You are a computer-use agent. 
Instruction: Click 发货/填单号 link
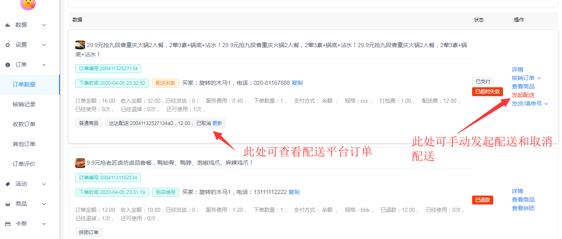(x=527, y=104)
